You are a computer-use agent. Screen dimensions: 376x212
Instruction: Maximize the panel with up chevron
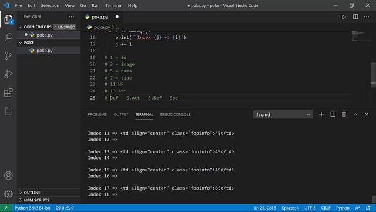click(x=355, y=114)
